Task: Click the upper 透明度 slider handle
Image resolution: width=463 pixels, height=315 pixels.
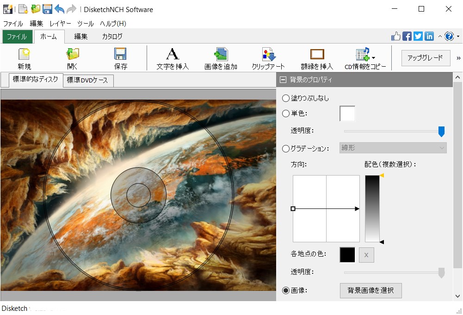Action: pyautogui.click(x=441, y=131)
